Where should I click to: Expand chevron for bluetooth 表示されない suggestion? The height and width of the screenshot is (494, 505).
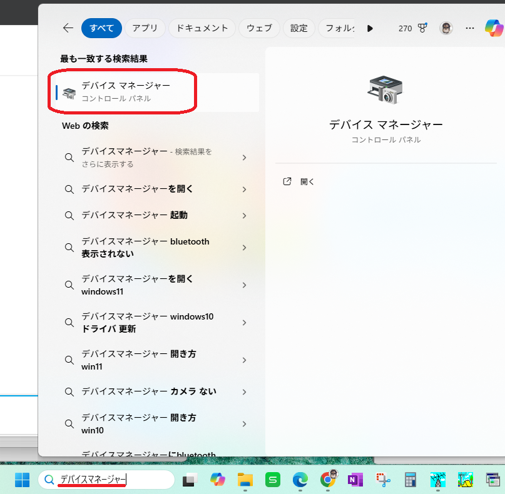[x=245, y=248]
